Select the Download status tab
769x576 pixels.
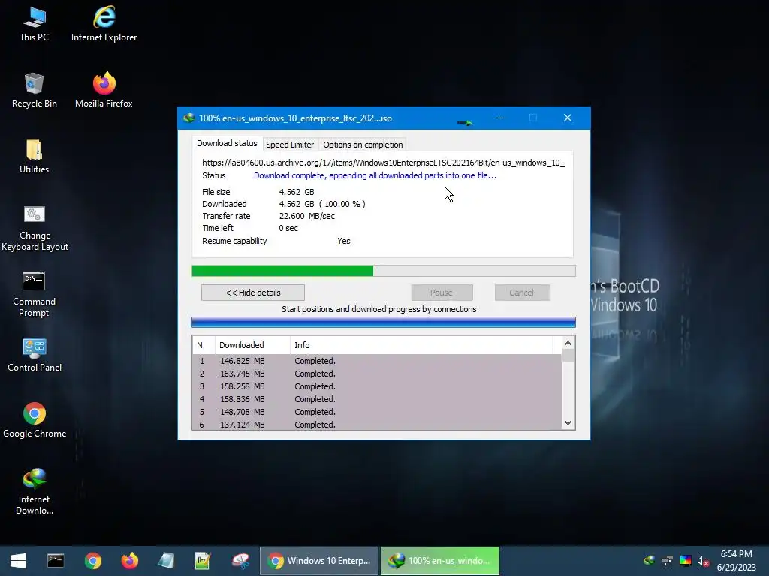point(227,143)
